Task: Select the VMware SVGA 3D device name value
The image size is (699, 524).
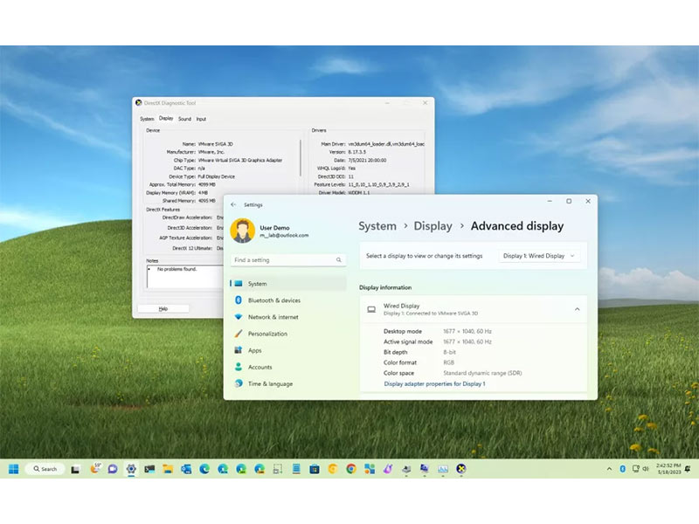Action: [215, 144]
